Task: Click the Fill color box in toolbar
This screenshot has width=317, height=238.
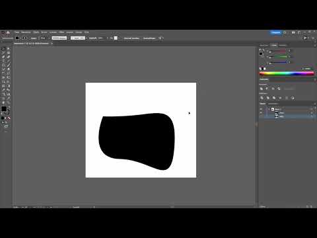Action: point(4,109)
